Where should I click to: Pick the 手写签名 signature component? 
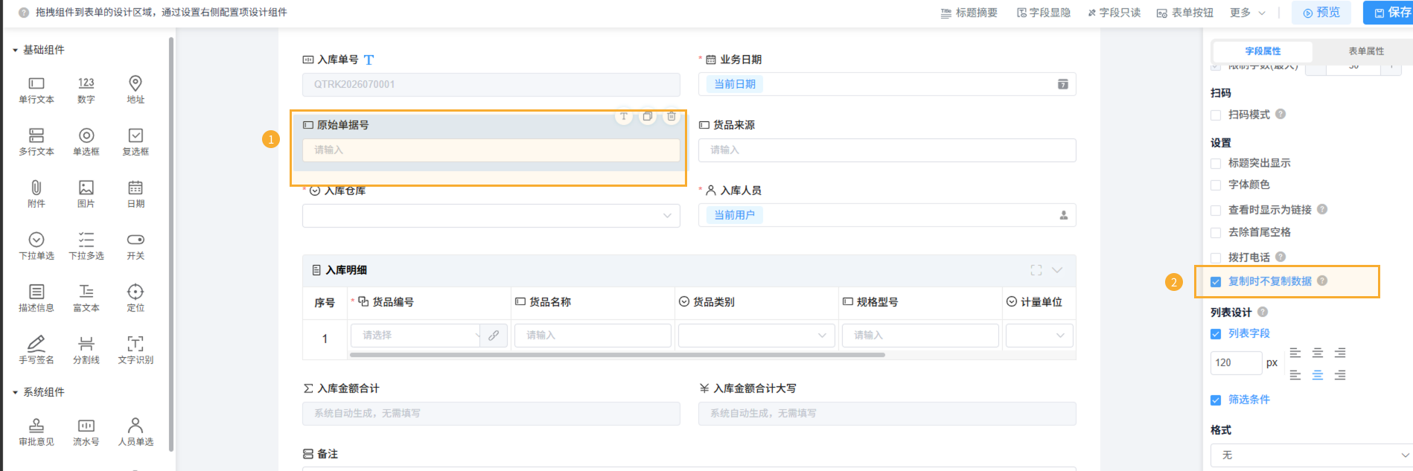coord(36,350)
